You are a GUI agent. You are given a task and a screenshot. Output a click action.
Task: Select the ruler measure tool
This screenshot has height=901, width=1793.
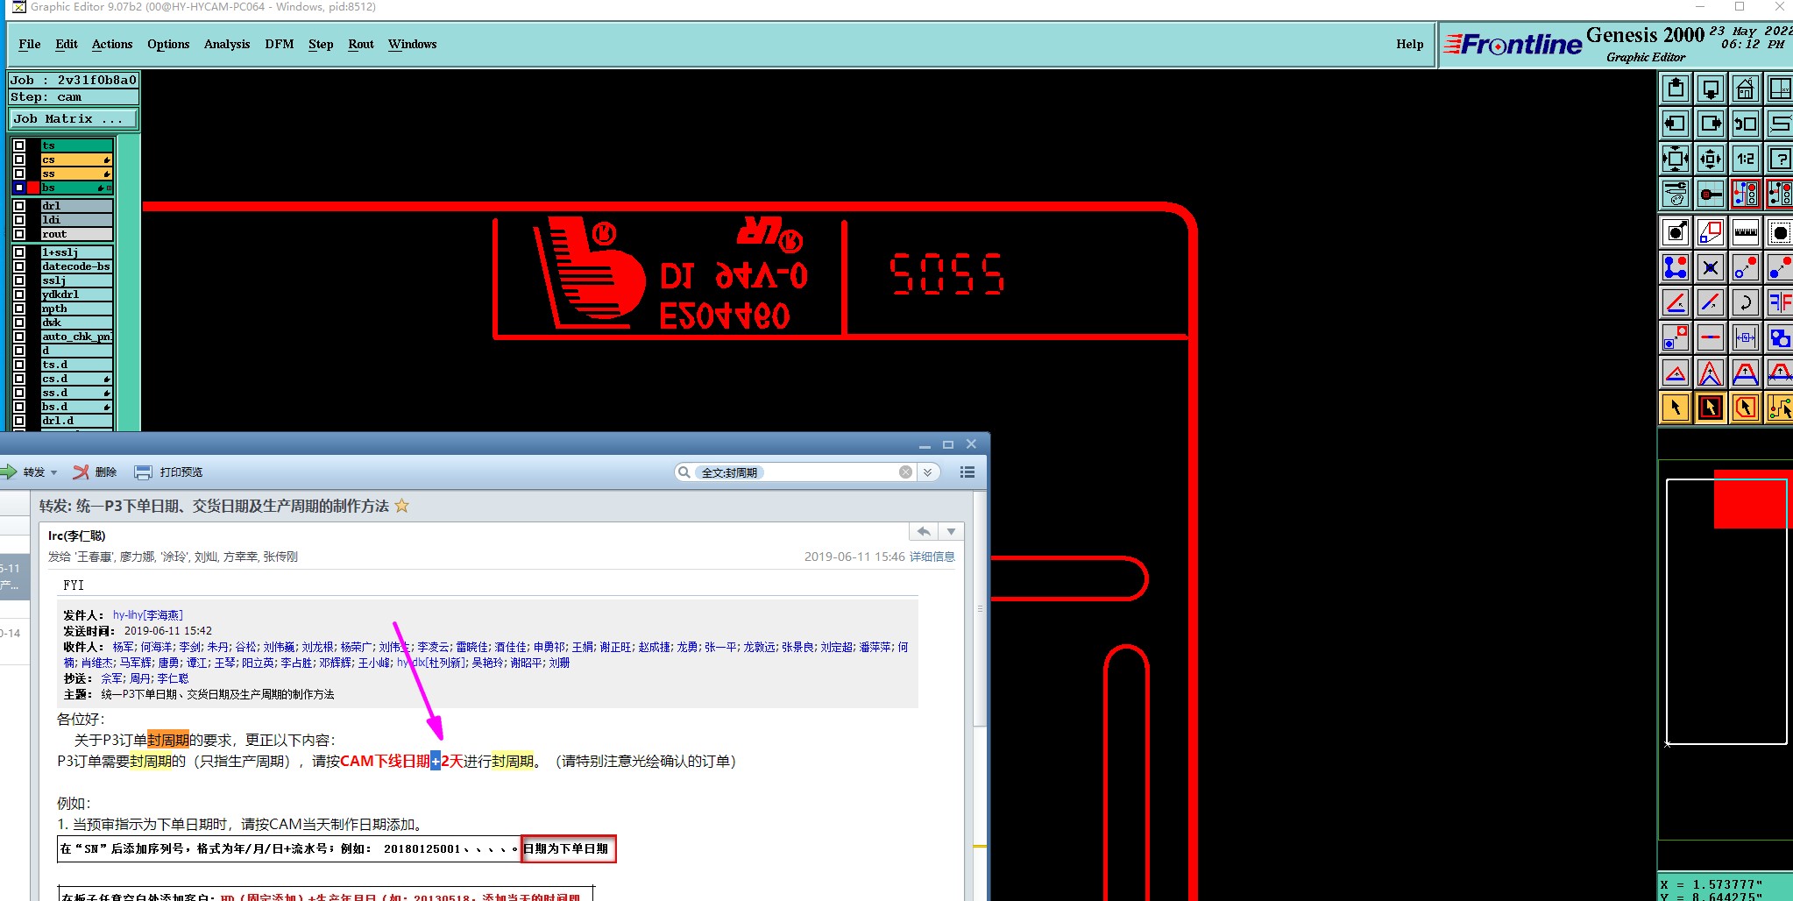pos(1745,232)
